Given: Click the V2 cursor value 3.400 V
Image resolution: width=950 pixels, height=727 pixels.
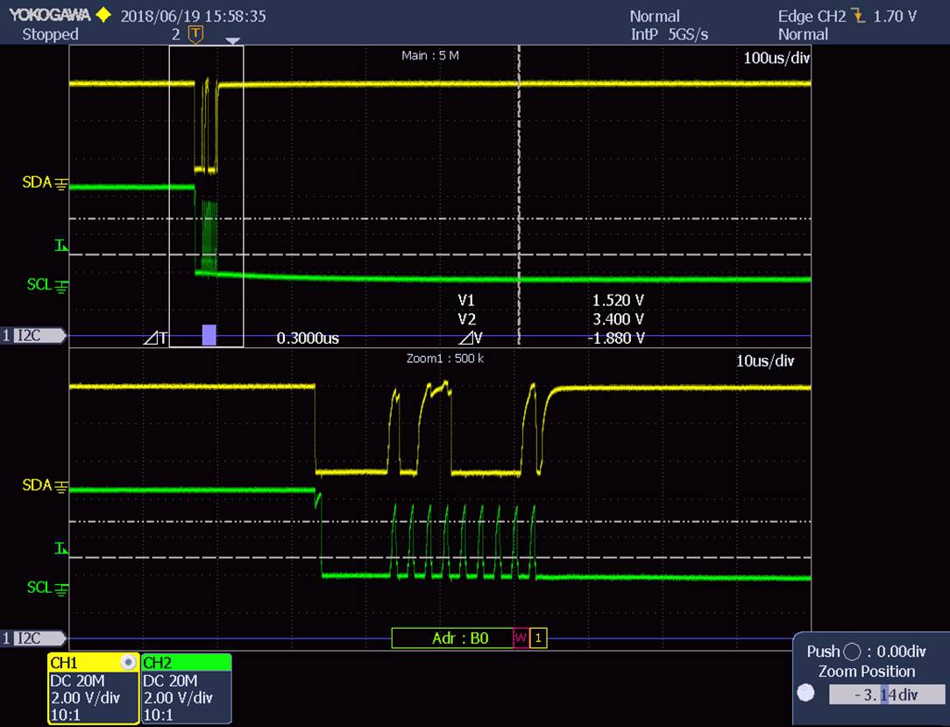Looking at the screenshot, I should 618,319.
